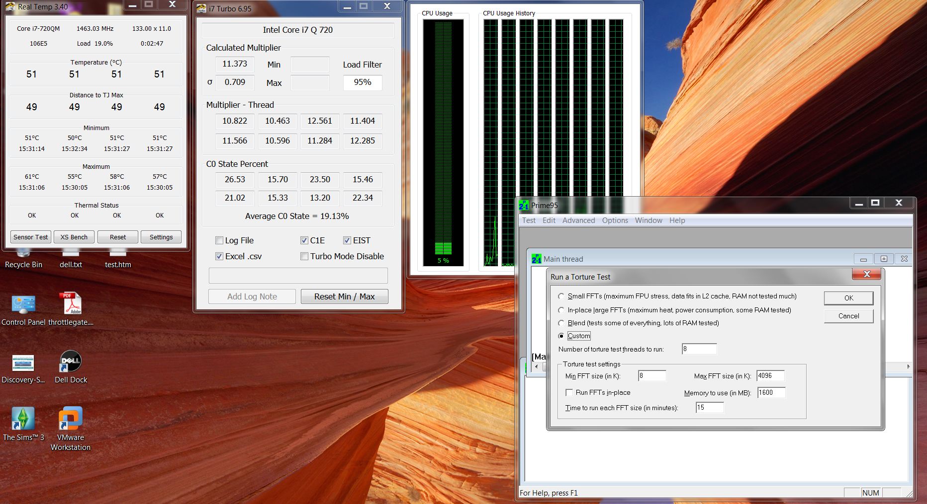Screen dimensions: 927x504
Task: Maximize the Main thread child window
Action: point(884,259)
